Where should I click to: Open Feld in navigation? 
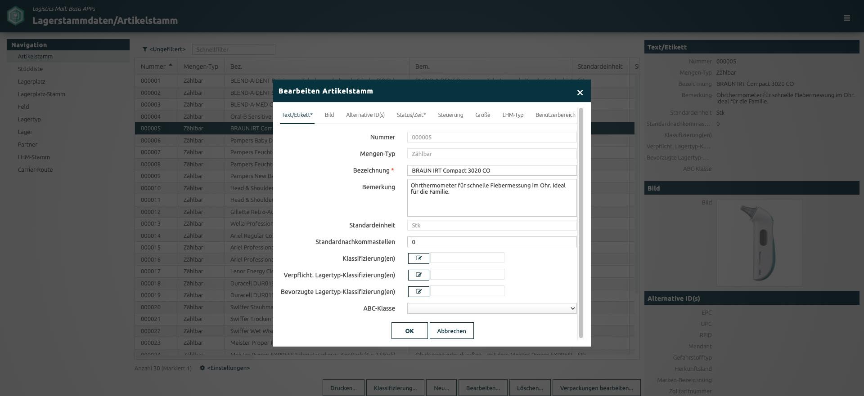coord(23,107)
